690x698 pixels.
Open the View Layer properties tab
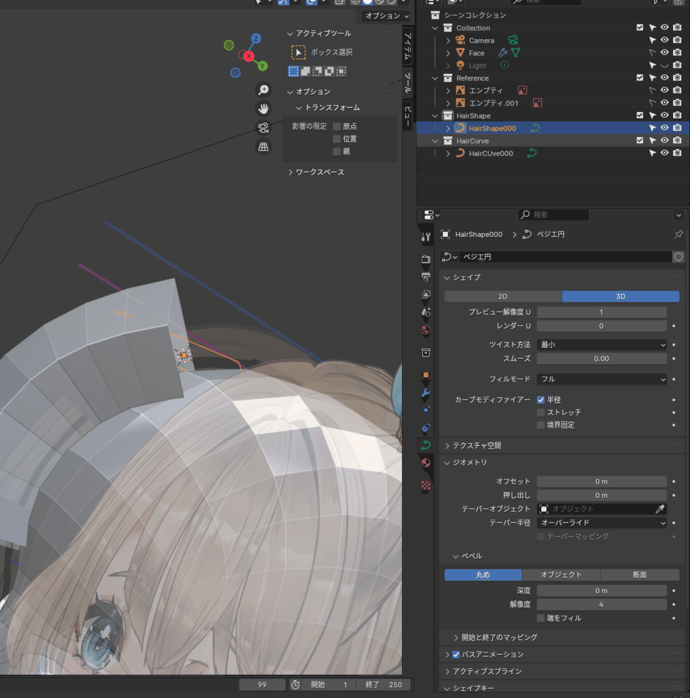(425, 295)
